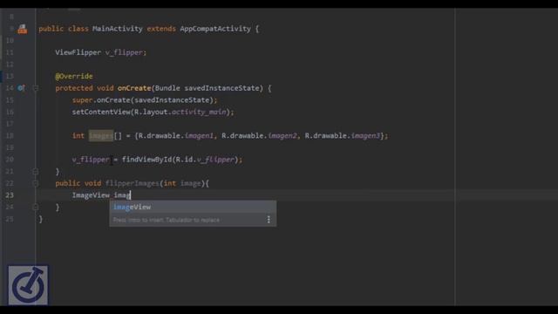Screen dimensions: 558x314
Task: Click R.drawable.imagen2 reference
Action: 259,136
